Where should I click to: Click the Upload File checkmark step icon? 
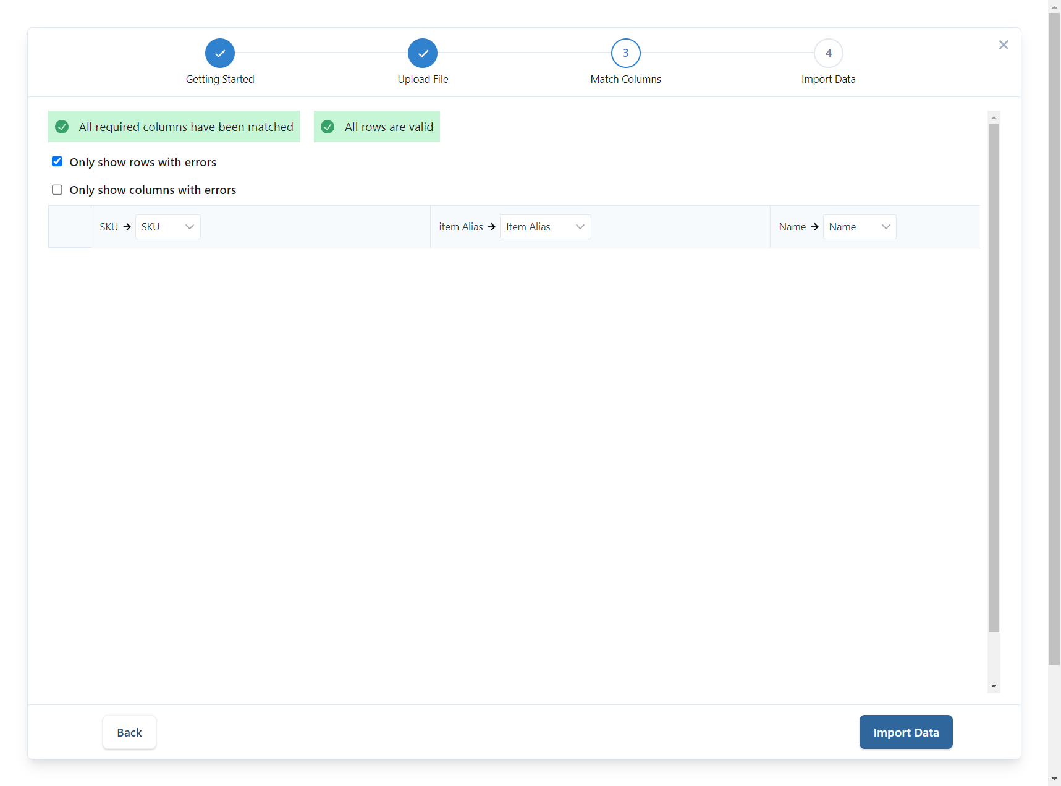click(423, 53)
